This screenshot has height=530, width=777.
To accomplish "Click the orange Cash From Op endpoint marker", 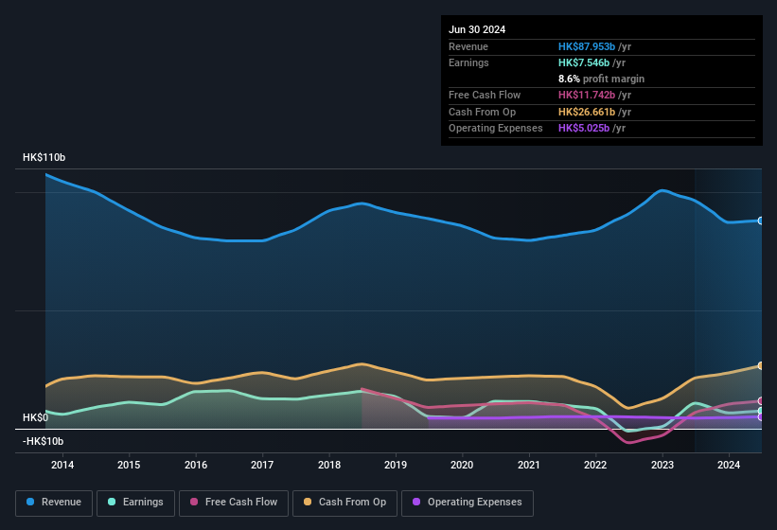I will click(761, 365).
